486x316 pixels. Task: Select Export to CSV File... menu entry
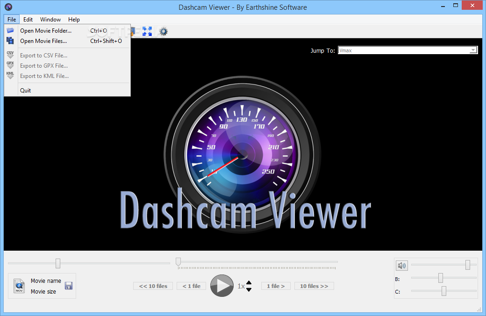pyautogui.click(x=67, y=56)
